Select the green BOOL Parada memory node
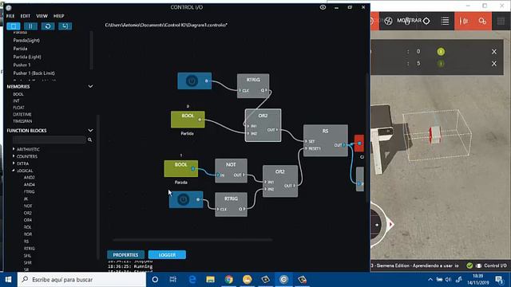Image resolution: width=511 pixels, height=287 pixels. pos(181,168)
